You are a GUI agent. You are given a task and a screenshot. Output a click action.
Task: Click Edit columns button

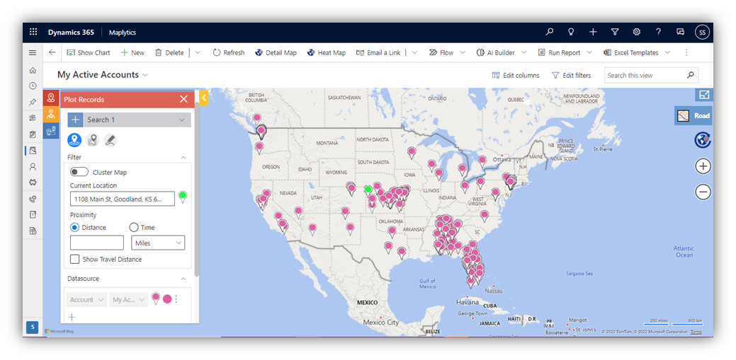[x=516, y=75]
